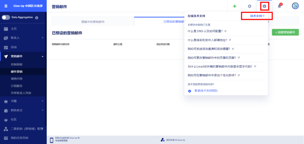Click 联系技术支持团队 link
Viewport: 304px width, 144px height.
tap(206, 91)
